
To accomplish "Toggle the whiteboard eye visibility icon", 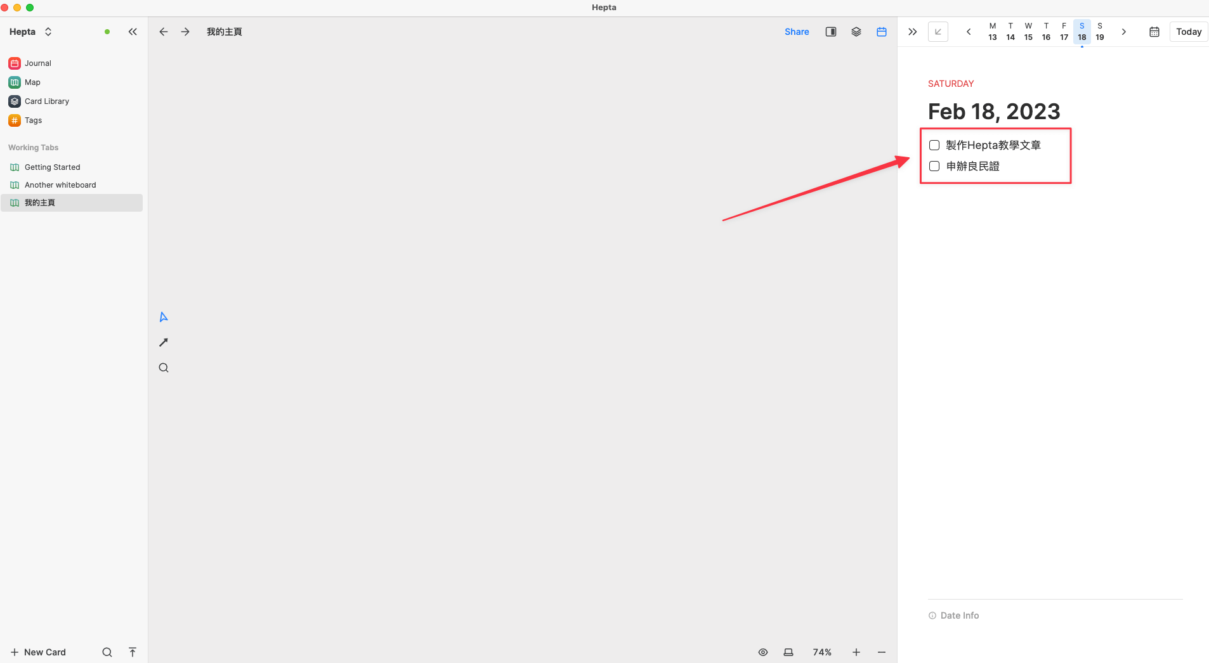I will click(x=763, y=652).
